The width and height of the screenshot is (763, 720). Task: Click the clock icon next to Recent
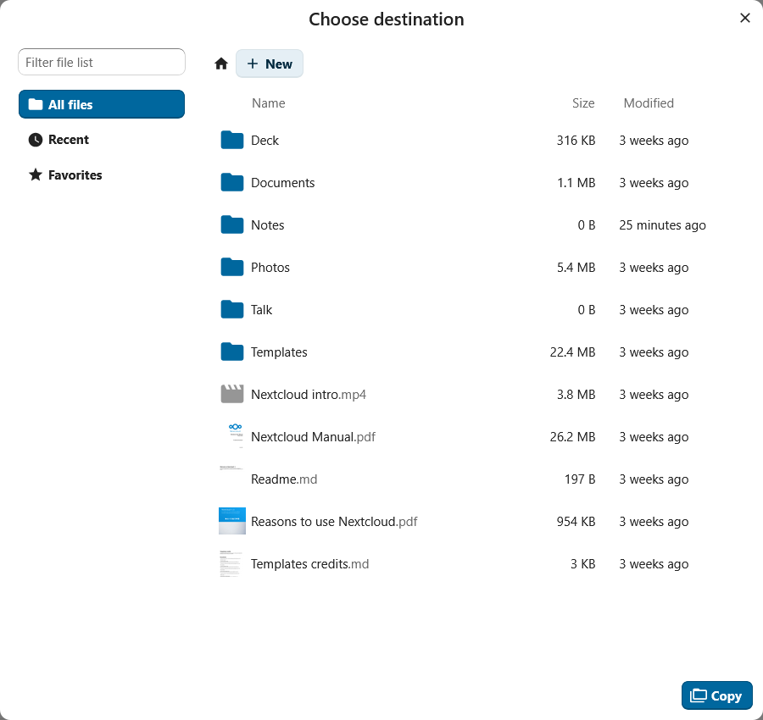pos(36,140)
